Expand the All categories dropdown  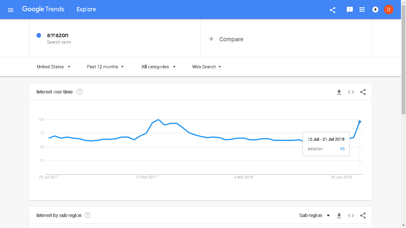(158, 67)
